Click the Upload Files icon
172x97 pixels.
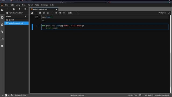click(19, 9)
